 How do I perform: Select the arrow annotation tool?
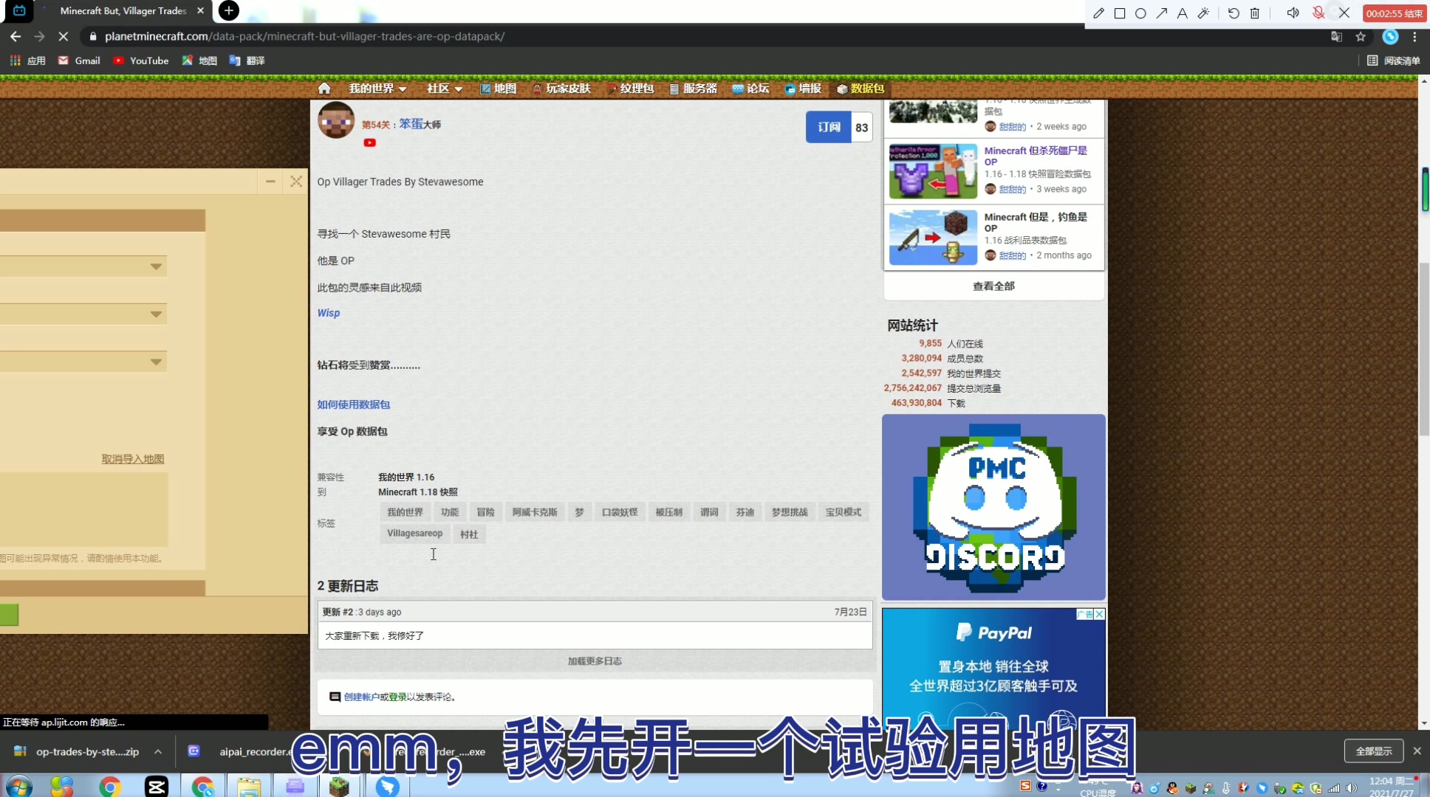coord(1161,13)
